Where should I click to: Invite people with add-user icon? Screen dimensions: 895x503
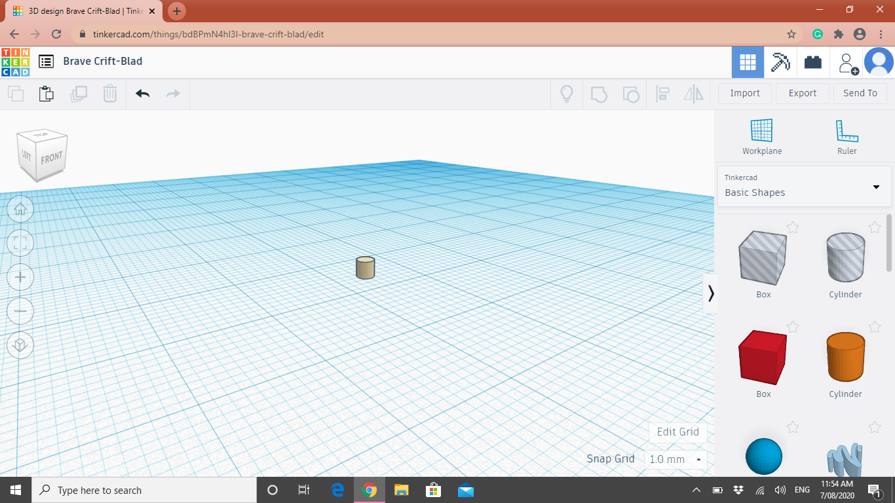pos(847,63)
